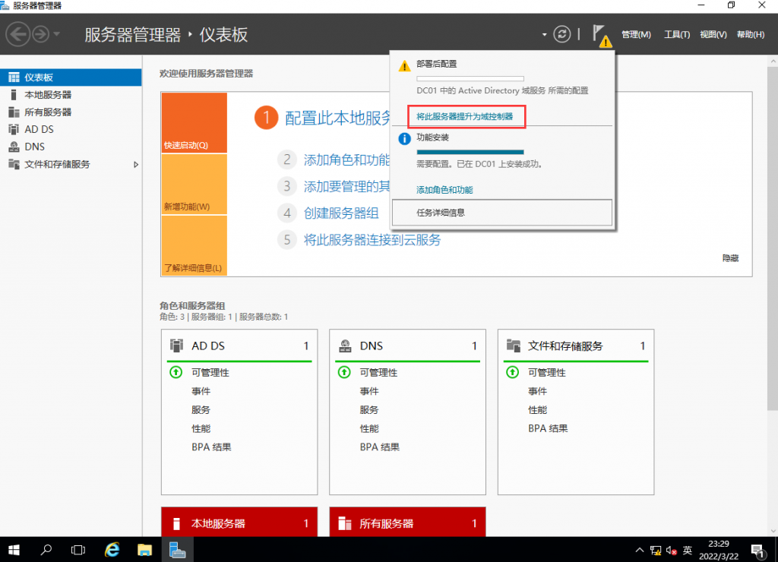Click 添加角色和功能 in notification popup
The image size is (778, 562).
tap(444, 190)
